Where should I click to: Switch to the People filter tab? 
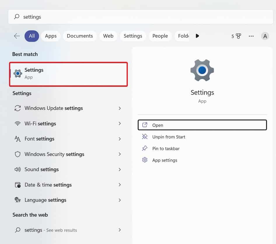tap(160, 36)
